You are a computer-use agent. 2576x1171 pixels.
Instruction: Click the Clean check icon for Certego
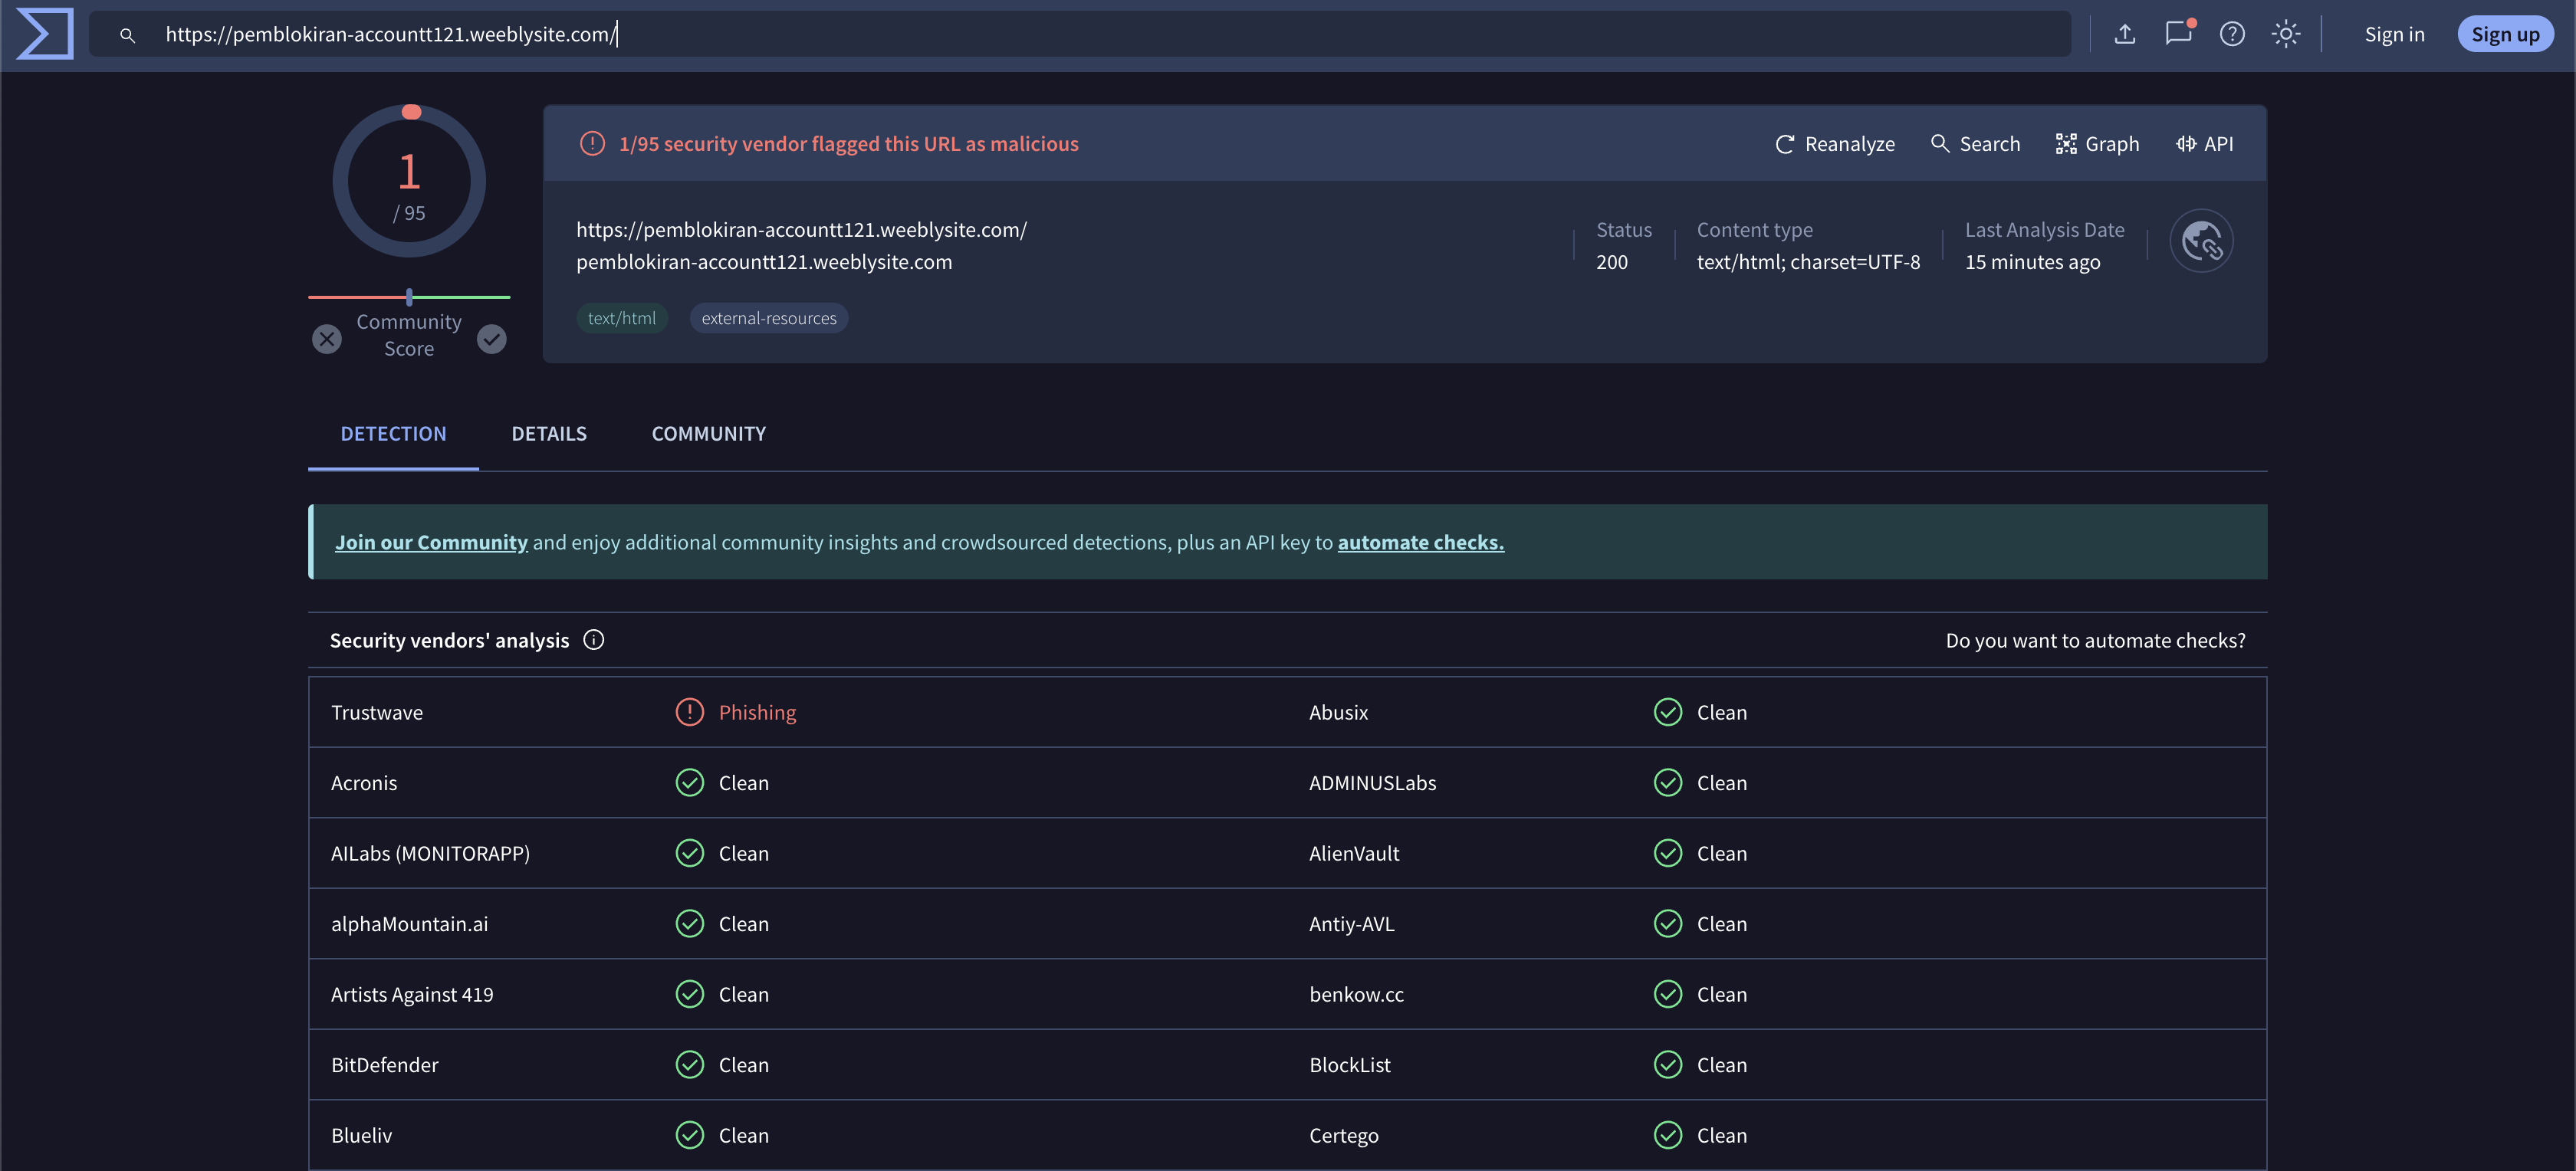coord(1668,1135)
